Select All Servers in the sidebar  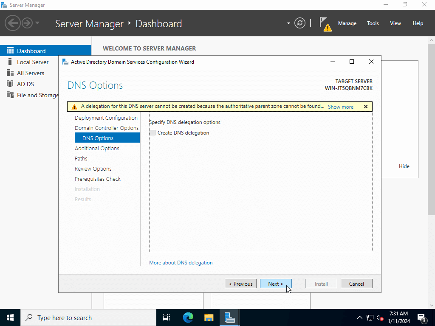(31, 73)
